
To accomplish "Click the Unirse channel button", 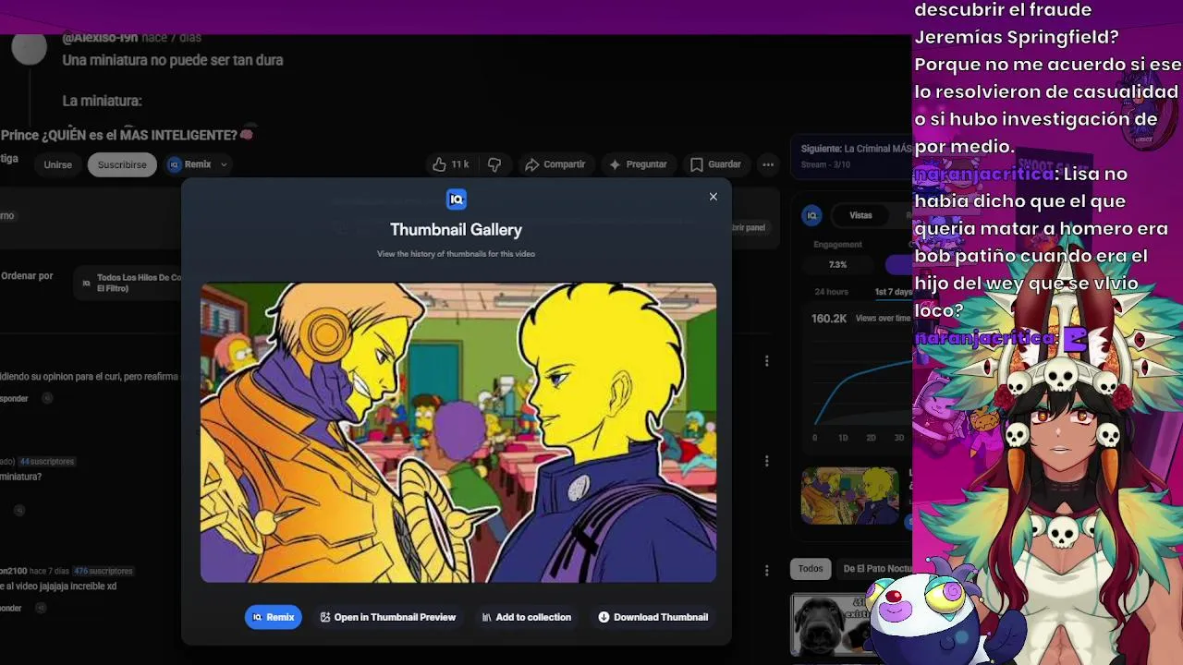I will (57, 164).
